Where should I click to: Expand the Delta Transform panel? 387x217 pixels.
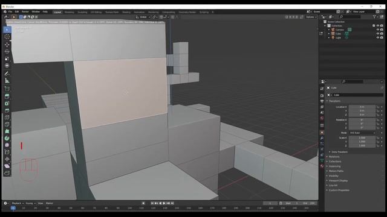pos(339,152)
